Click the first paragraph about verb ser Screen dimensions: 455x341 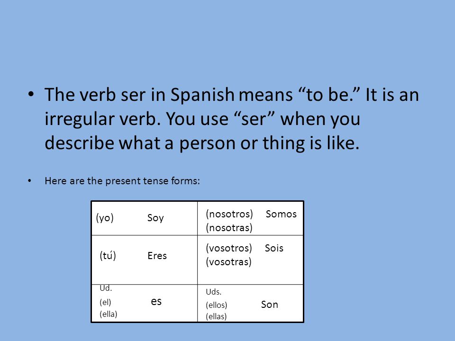[232, 119]
